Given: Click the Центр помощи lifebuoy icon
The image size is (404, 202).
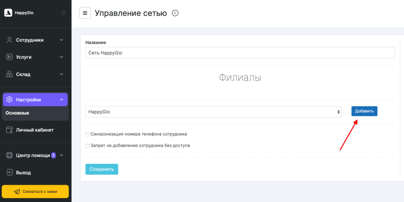Looking at the screenshot, I should click(x=9, y=155).
